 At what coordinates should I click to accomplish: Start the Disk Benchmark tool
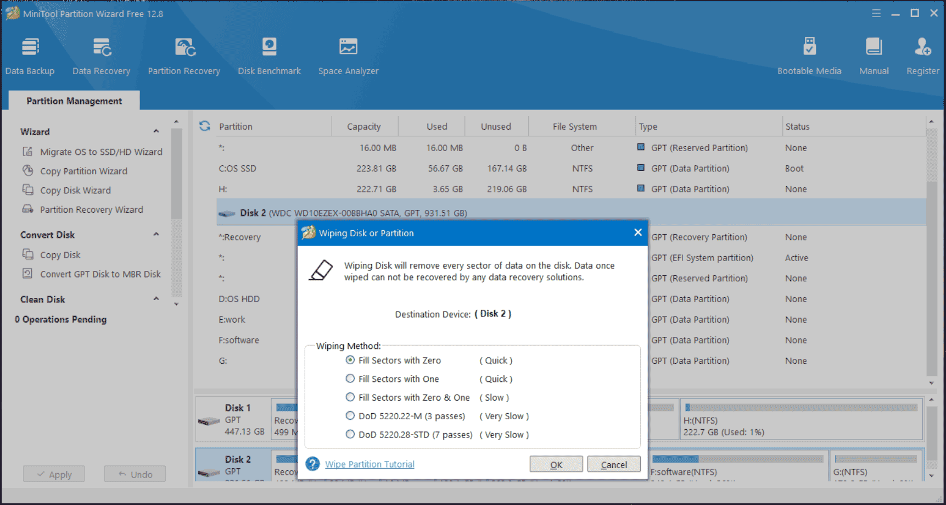tap(269, 56)
